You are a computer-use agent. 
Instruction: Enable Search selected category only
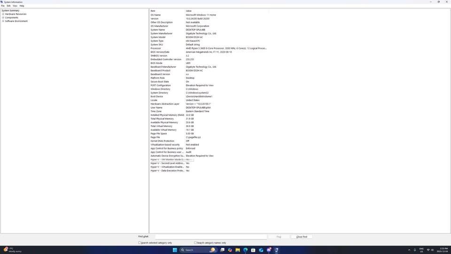pos(140,243)
